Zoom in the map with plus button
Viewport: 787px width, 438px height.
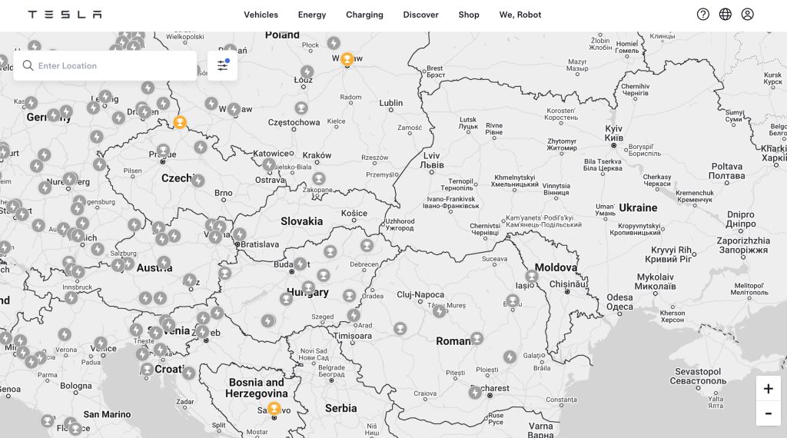[768, 389]
